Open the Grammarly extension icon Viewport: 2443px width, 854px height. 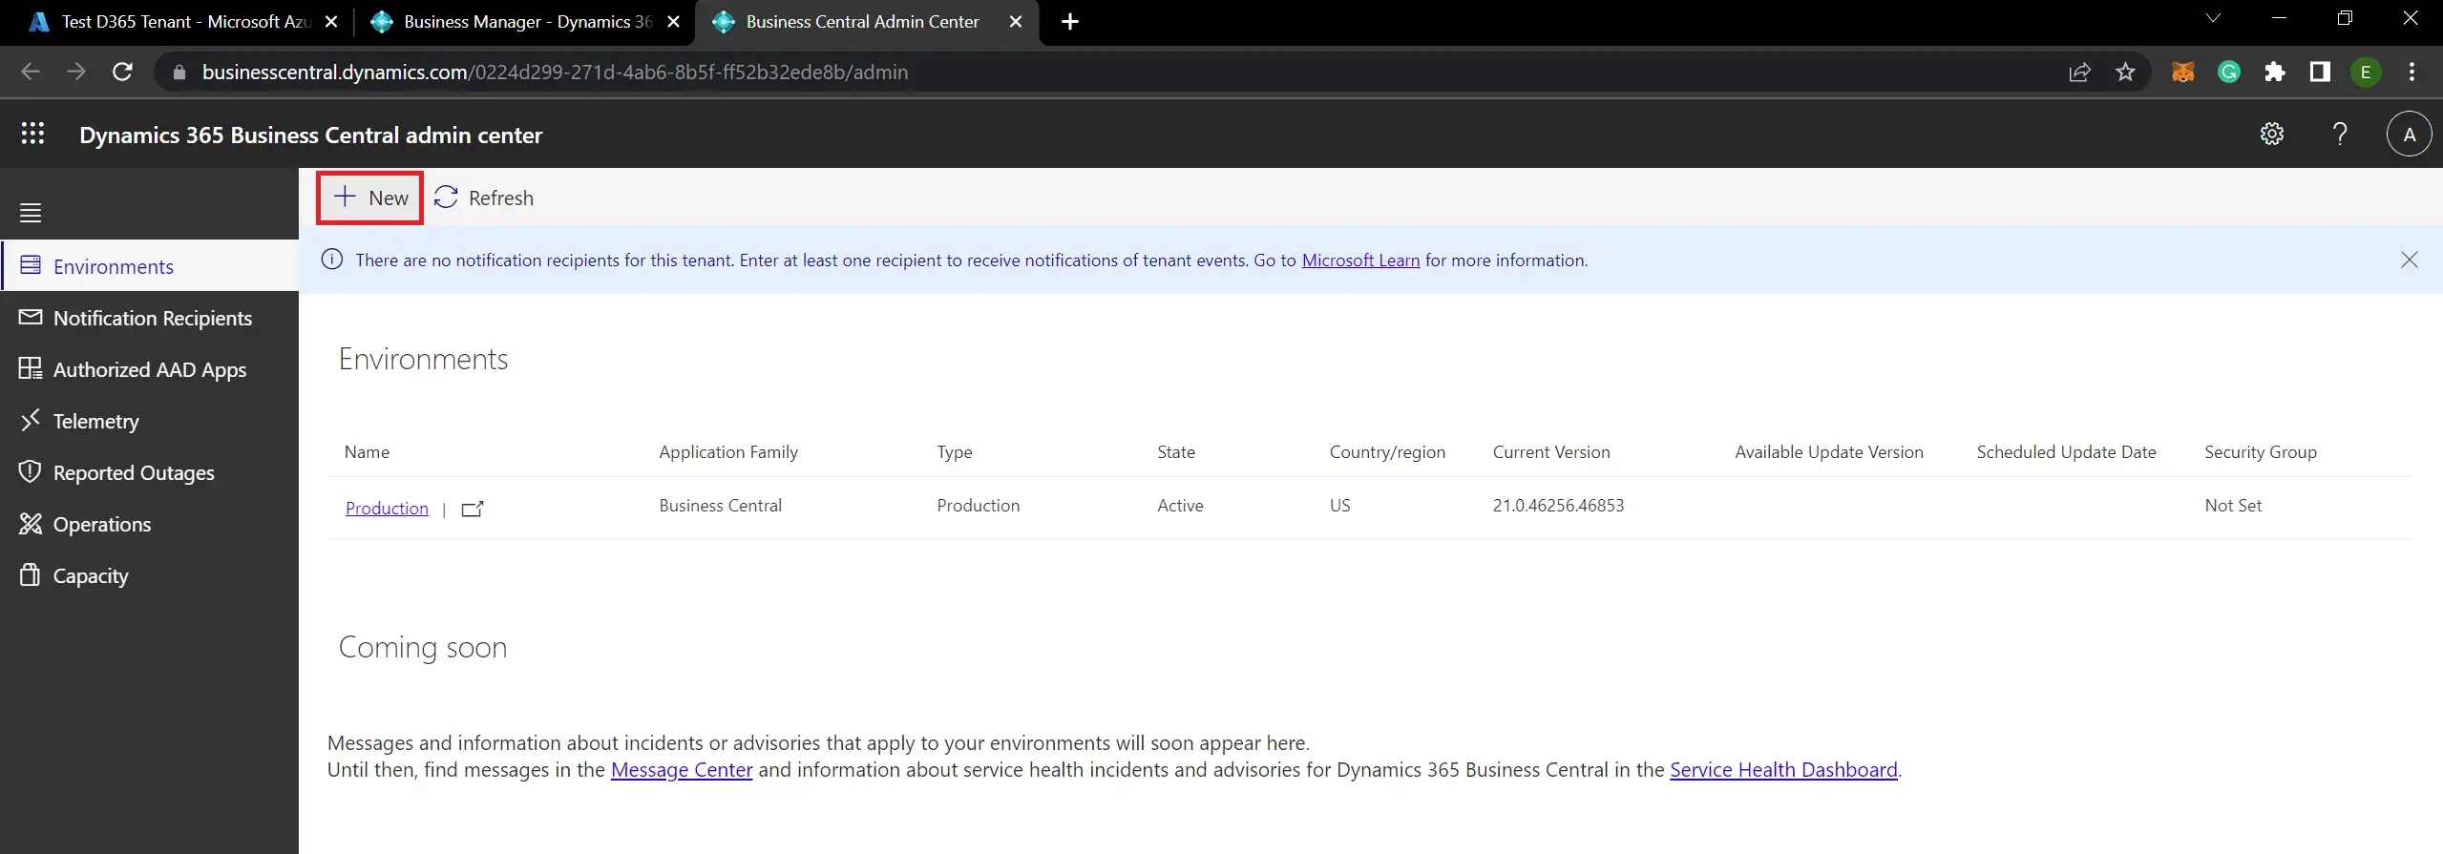2228,73
